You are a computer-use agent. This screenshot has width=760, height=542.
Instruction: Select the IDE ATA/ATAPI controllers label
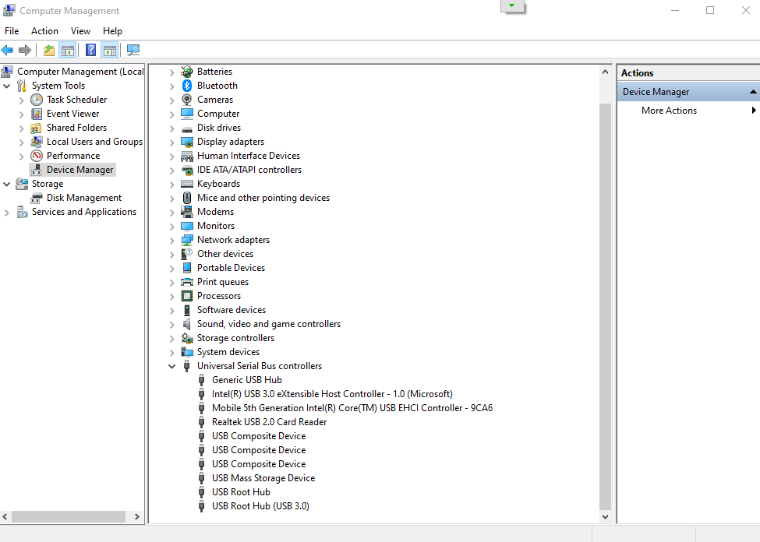coord(249,170)
